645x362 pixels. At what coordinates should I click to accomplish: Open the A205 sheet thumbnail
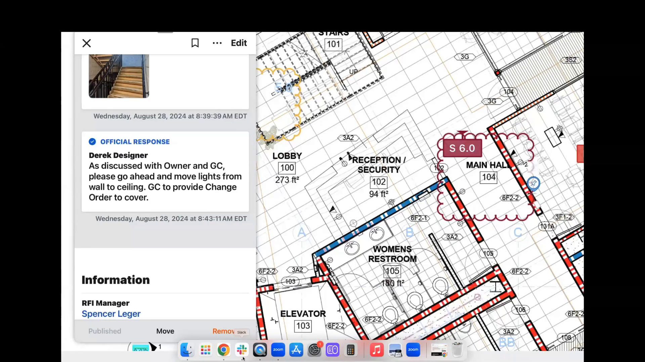[141, 348]
